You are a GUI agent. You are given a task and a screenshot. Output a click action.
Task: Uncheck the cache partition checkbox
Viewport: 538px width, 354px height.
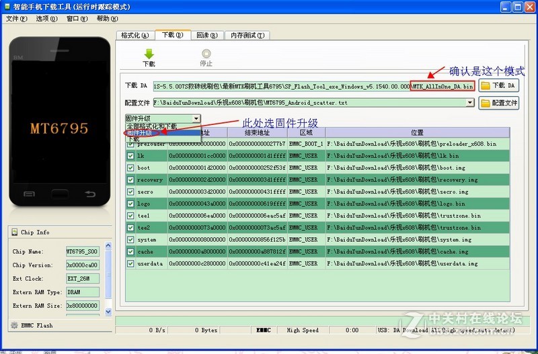tap(130, 251)
